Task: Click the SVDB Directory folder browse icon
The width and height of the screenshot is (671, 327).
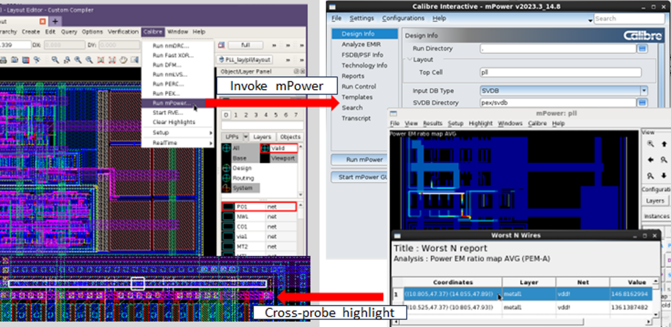Action: [x=641, y=102]
